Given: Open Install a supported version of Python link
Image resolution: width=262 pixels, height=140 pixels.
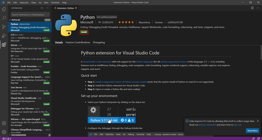Looking at the screenshot, I should pyautogui.click(x=121, y=82).
